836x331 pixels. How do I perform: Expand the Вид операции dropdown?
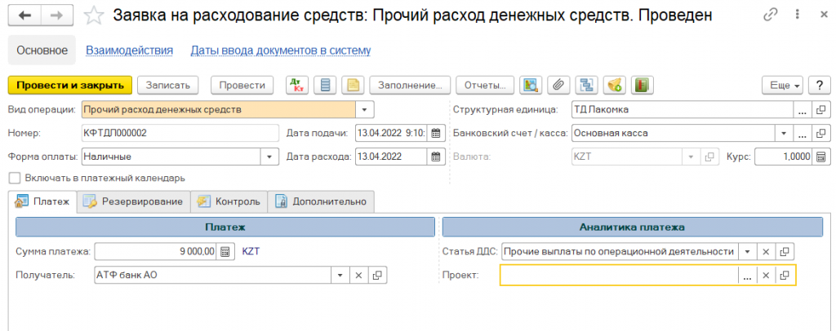click(x=364, y=109)
